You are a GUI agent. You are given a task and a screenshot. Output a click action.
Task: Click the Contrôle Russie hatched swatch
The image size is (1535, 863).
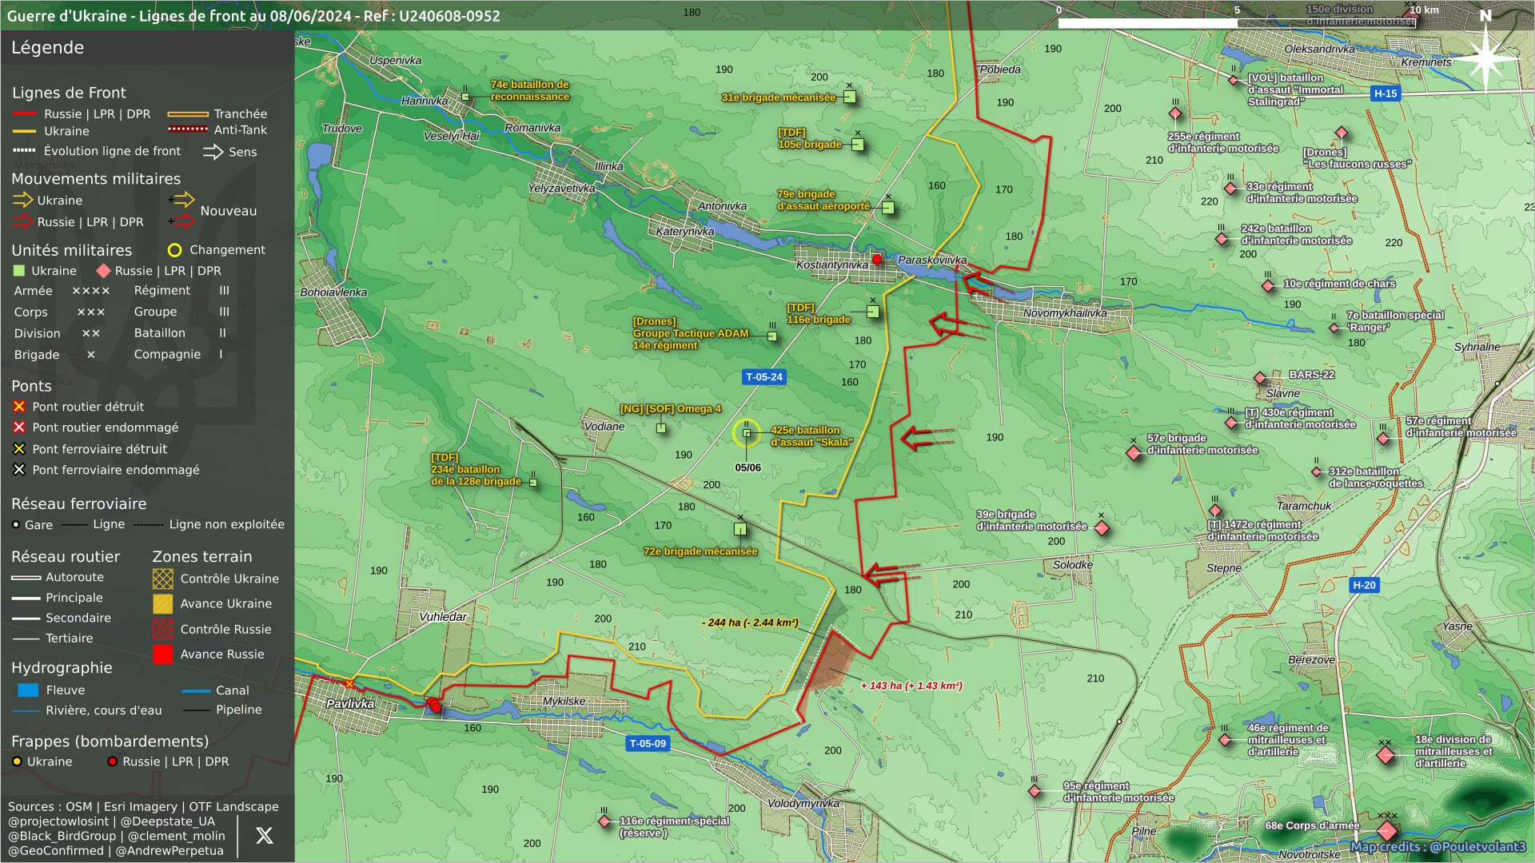(x=162, y=629)
